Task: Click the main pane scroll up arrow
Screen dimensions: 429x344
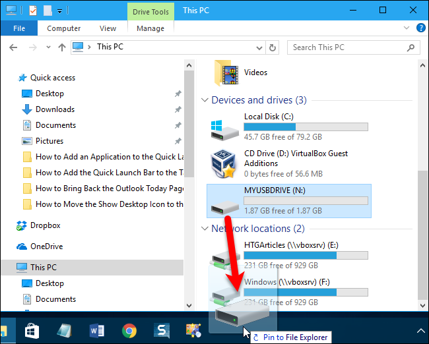Action: point(422,65)
